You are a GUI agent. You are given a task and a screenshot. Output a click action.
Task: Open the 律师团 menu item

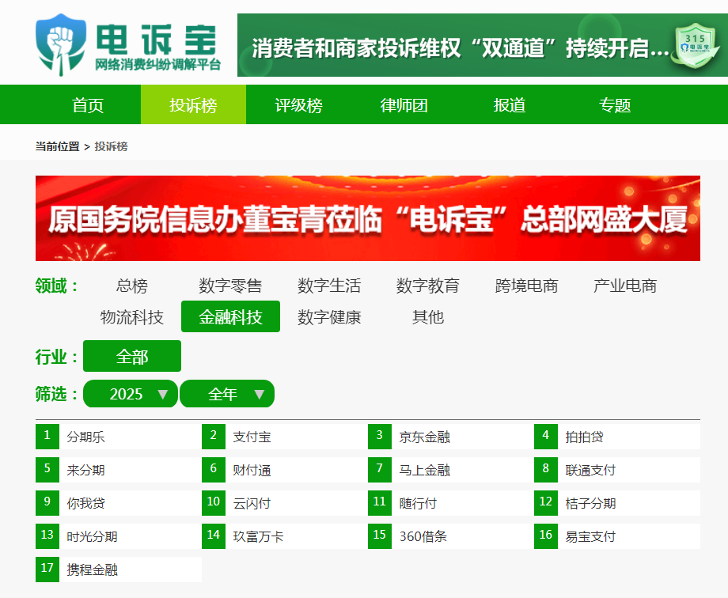click(404, 105)
